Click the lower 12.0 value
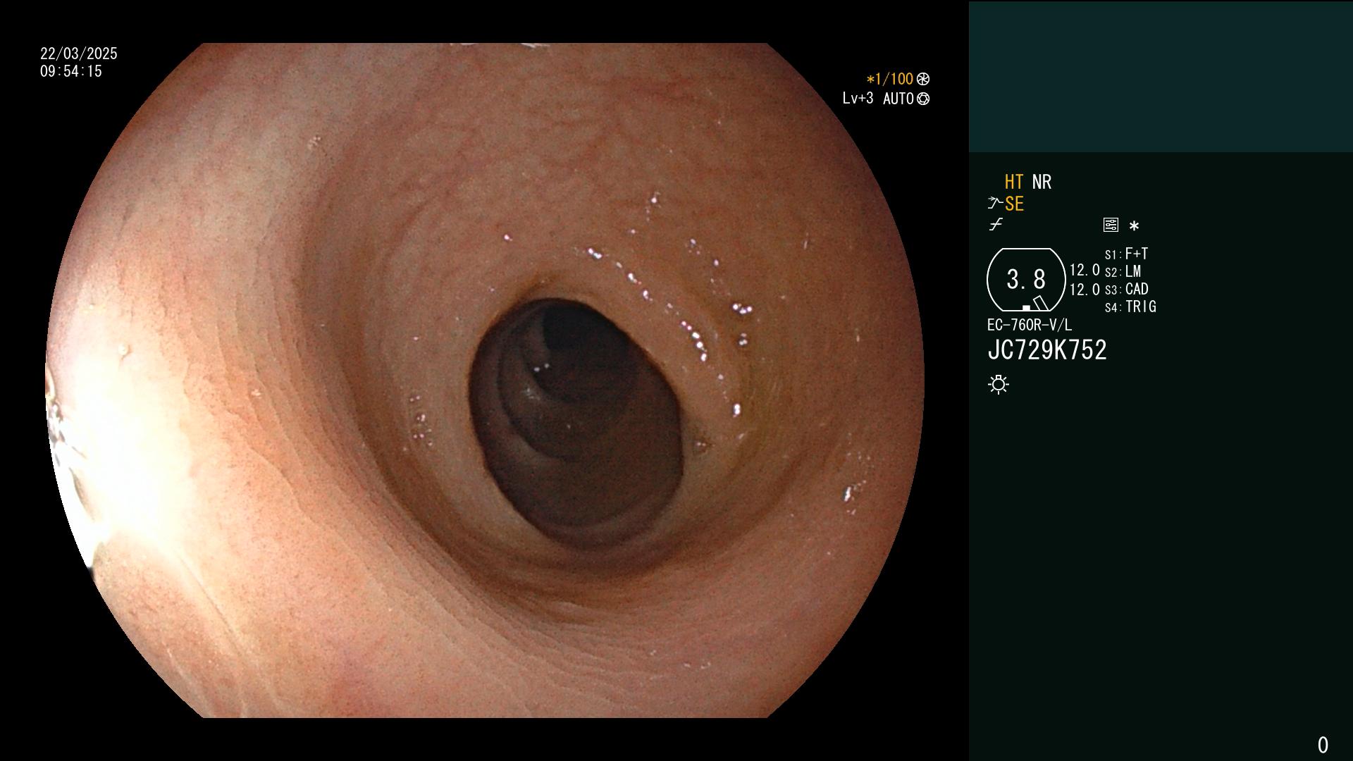Image resolution: width=1353 pixels, height=761 pixels. [1085, 290]
